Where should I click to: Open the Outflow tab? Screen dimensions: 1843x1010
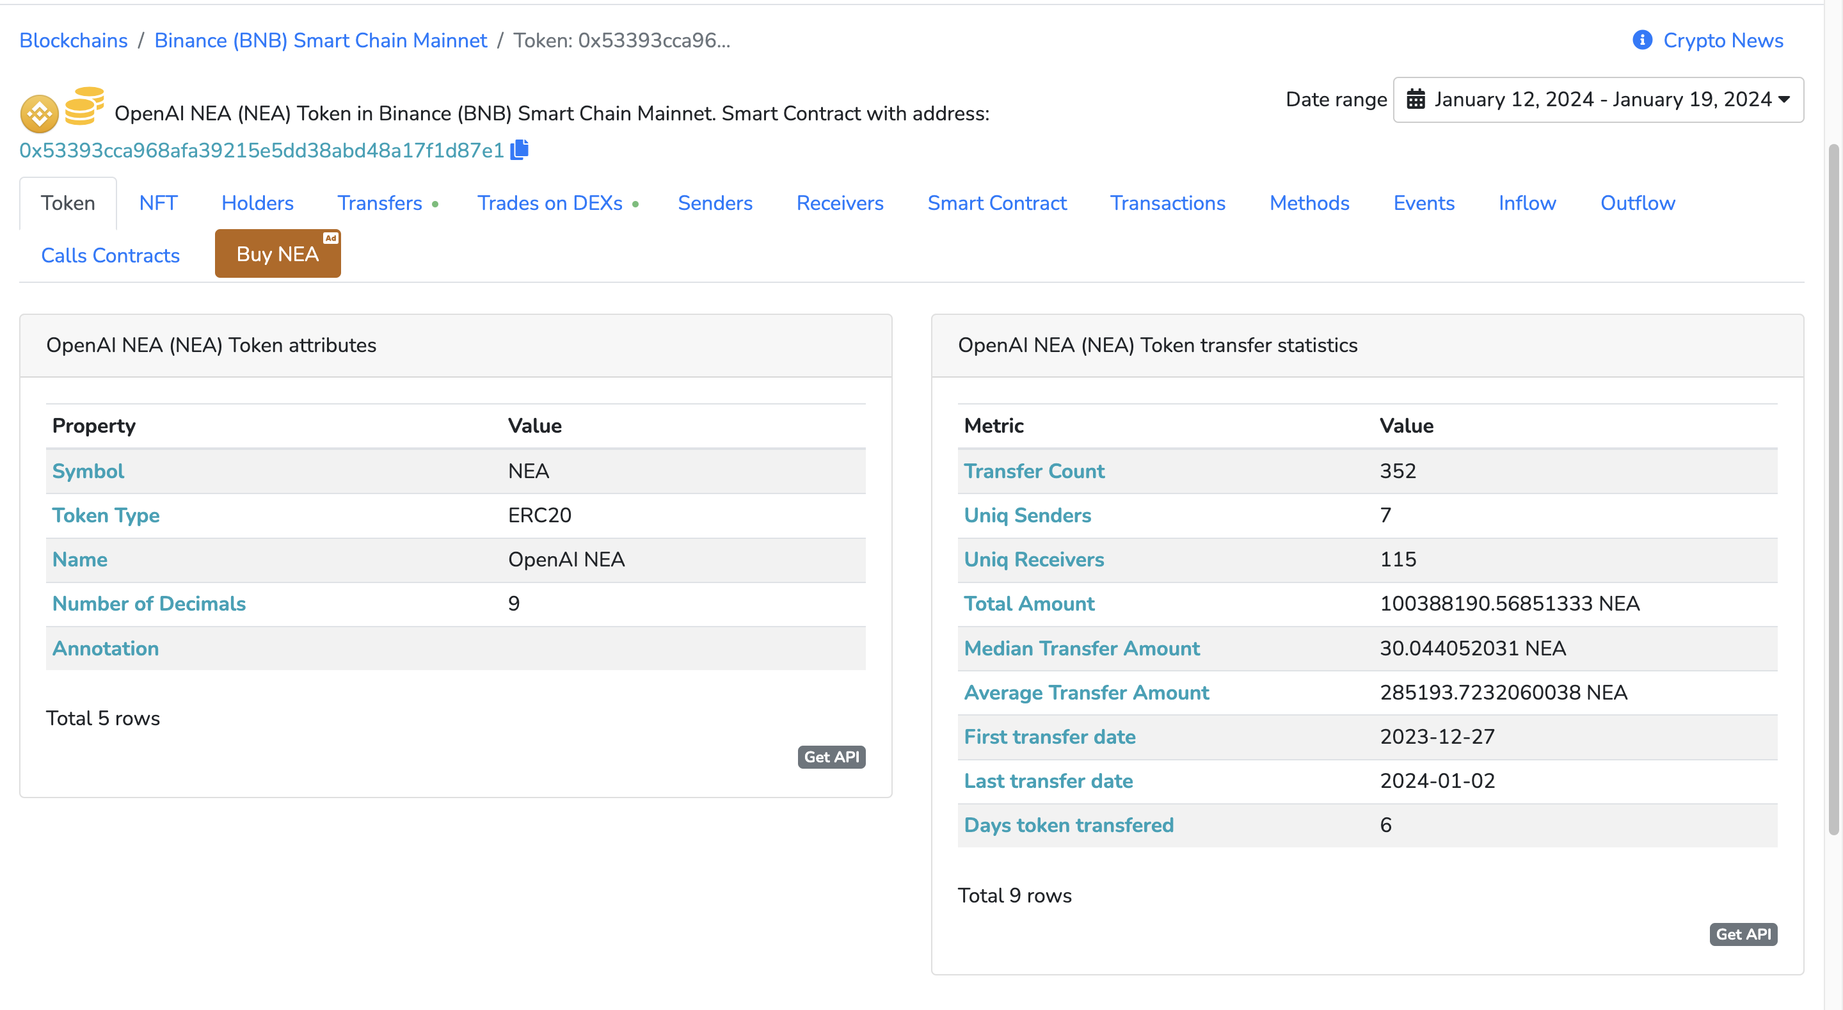(x=1638, y=204)
